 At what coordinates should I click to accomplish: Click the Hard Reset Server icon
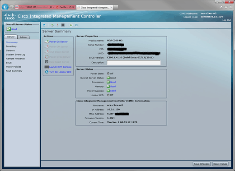(47, 62)
